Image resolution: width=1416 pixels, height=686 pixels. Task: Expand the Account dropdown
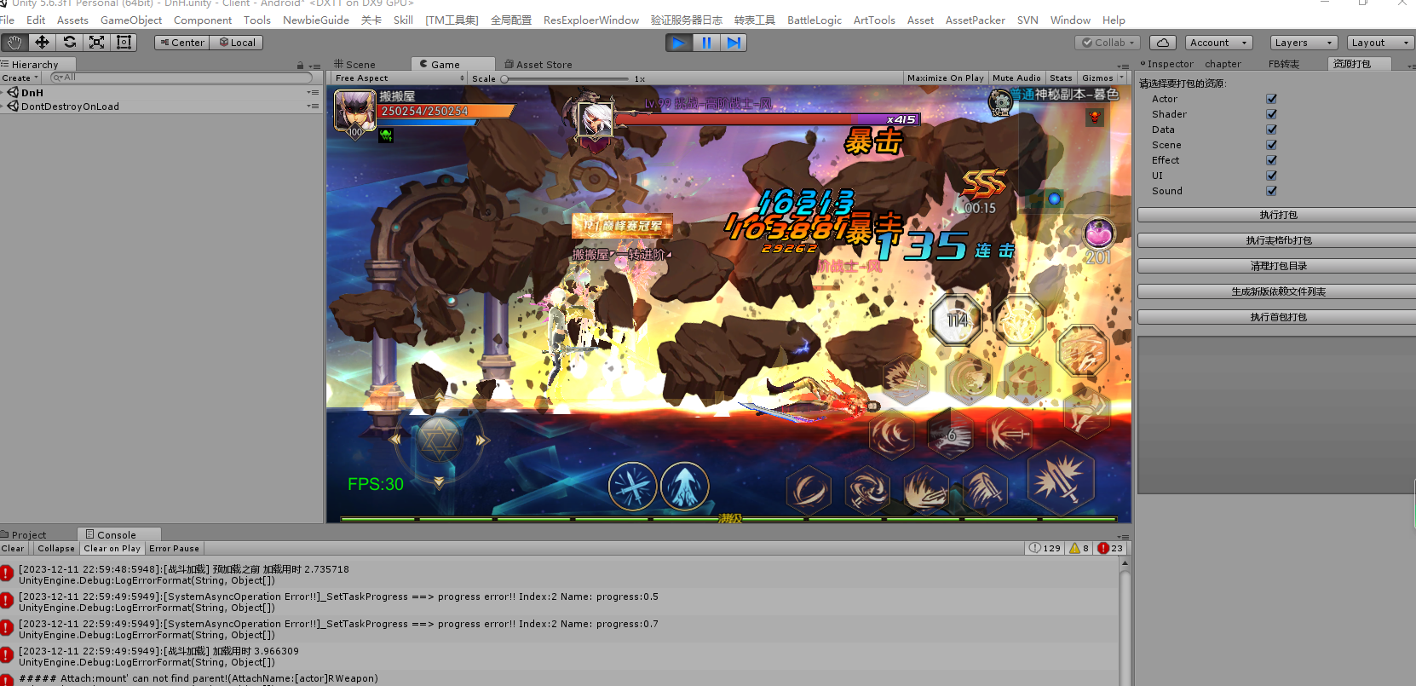click(1218, 43)
